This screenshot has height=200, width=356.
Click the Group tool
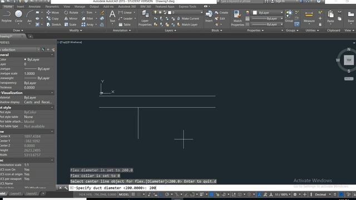[289, 16]
